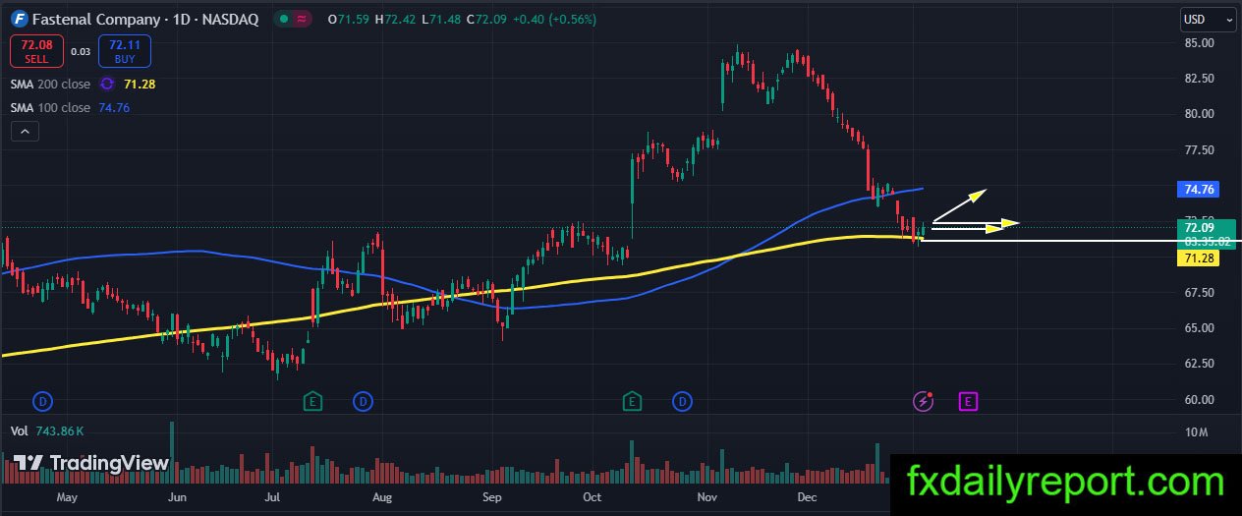Click the +0.40 (+0.56%) change text
The width and height of the screenshot is (1242, 516).
553,19
